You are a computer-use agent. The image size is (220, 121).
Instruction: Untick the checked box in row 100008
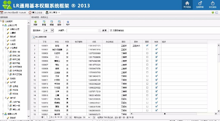(156, 68)
